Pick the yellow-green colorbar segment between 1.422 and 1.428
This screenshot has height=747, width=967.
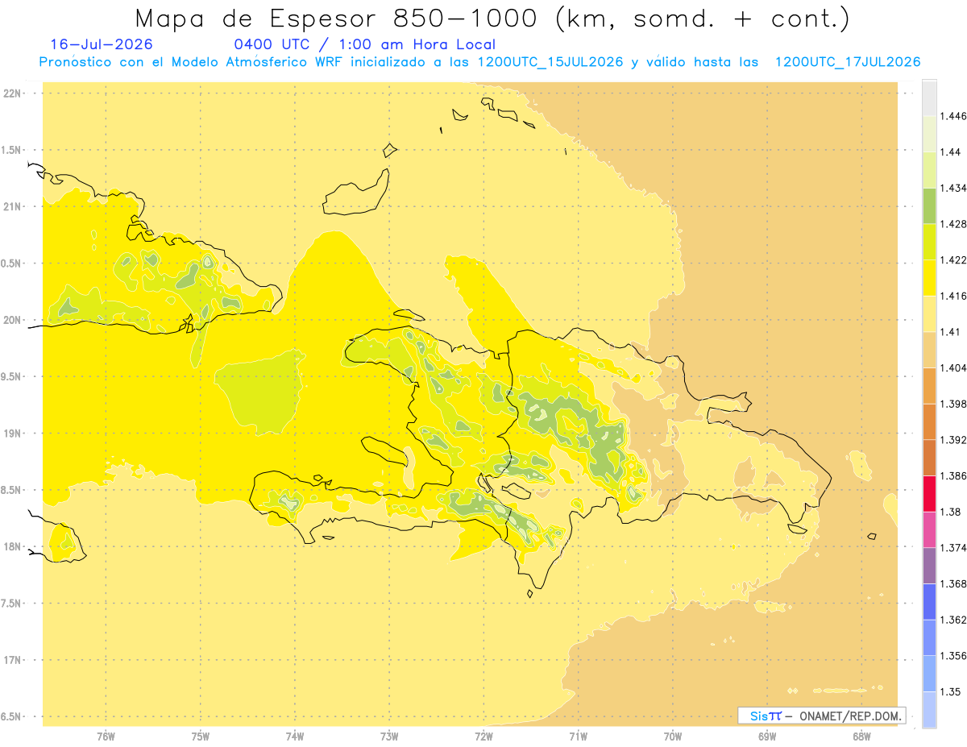click(x=929, y=242)
